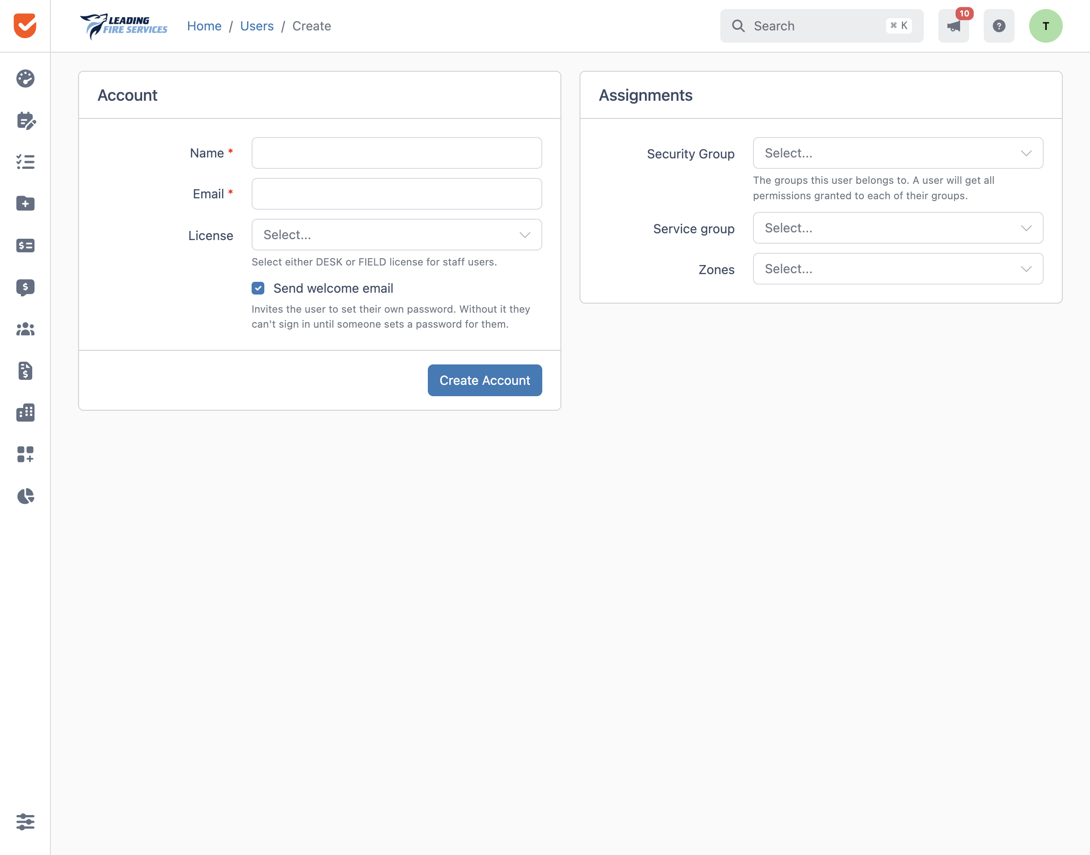The width and height of the screenshot is (1090, 855).
Task: Click the Account panel heading
Action: point(127,95)
